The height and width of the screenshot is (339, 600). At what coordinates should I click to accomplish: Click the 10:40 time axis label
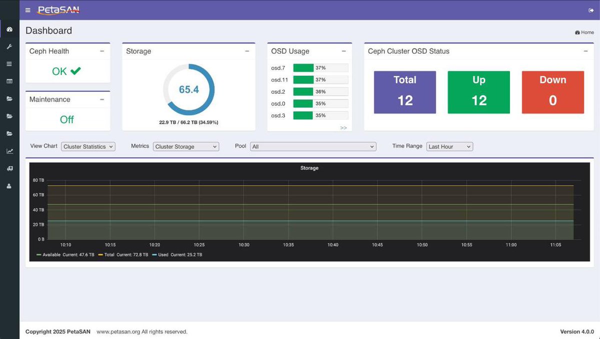click(333, 245)
